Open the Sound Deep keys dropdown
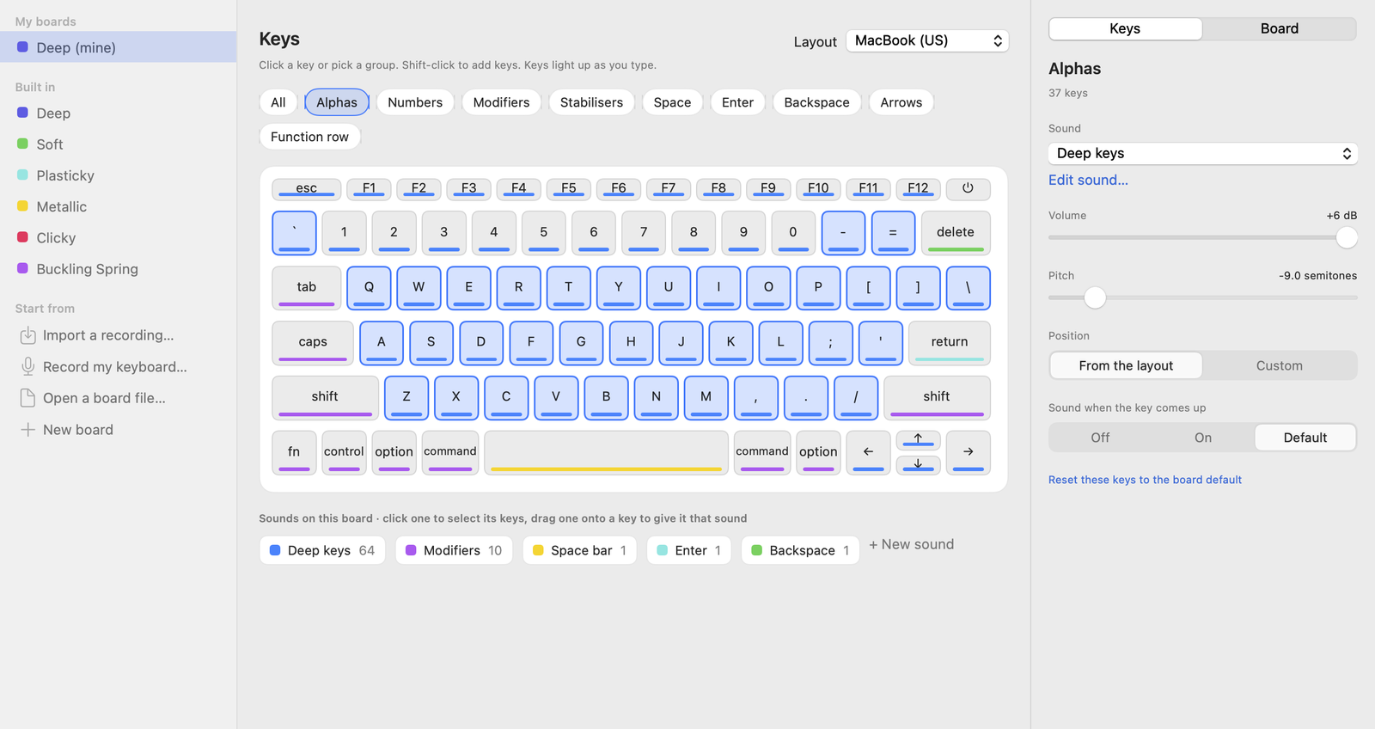1375x729 pixels. coord(1203,153)
